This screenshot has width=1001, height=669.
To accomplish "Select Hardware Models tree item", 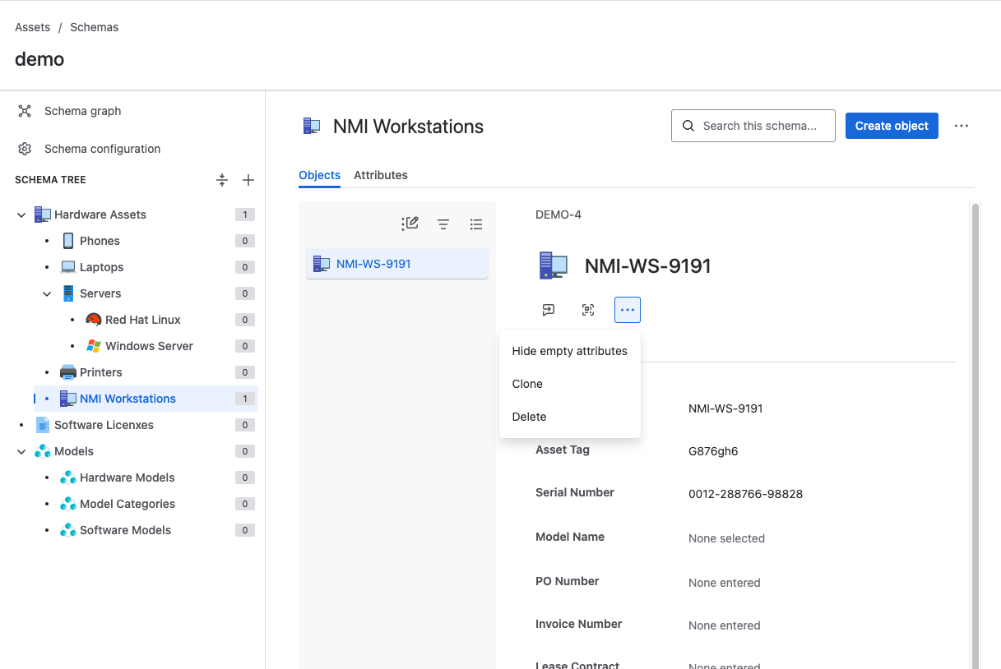I will point(127,478).
